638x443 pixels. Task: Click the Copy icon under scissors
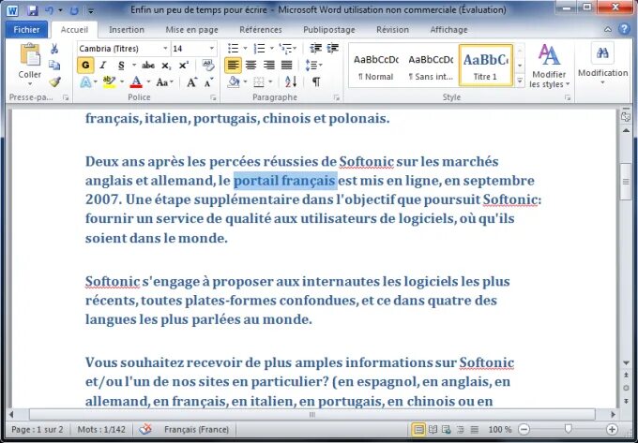click(54, 65)
